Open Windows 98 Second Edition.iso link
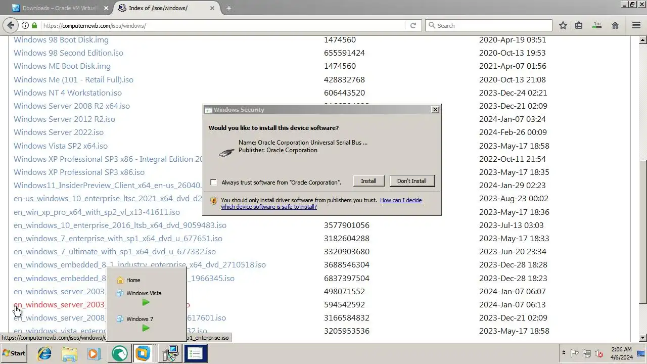 click(x=68, y=53)
